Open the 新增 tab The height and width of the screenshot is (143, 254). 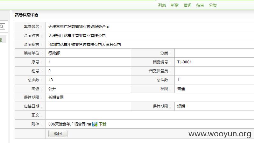[174, 5]
